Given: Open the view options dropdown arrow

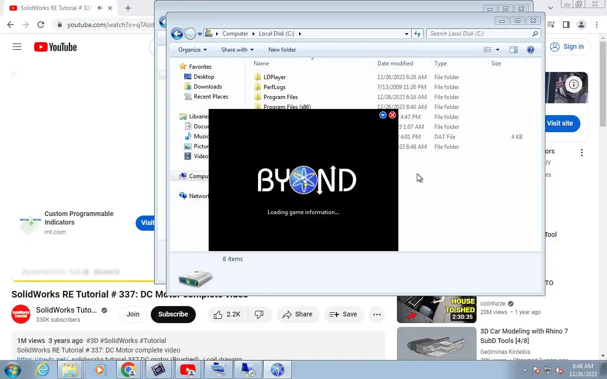Looking at the screenshot, I should 497,50.
